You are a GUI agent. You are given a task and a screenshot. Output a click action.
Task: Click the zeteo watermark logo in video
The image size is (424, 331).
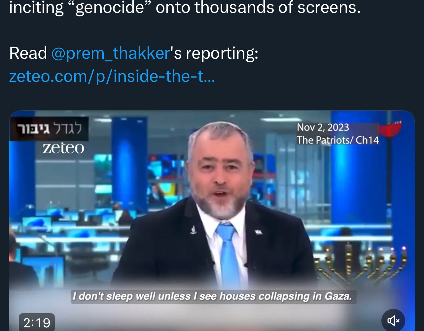click(63, 148)
